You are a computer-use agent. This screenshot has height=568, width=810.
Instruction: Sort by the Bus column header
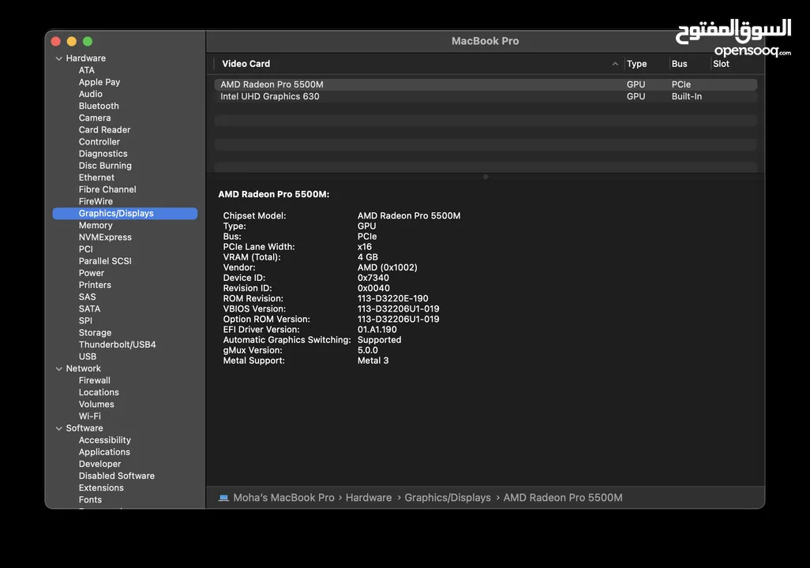pos(679,64)
